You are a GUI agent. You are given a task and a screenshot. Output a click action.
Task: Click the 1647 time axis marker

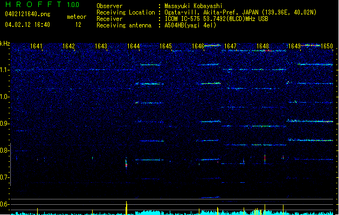click(230, 46)
